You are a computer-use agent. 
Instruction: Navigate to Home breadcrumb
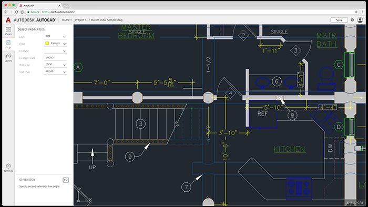click(66, 20)
